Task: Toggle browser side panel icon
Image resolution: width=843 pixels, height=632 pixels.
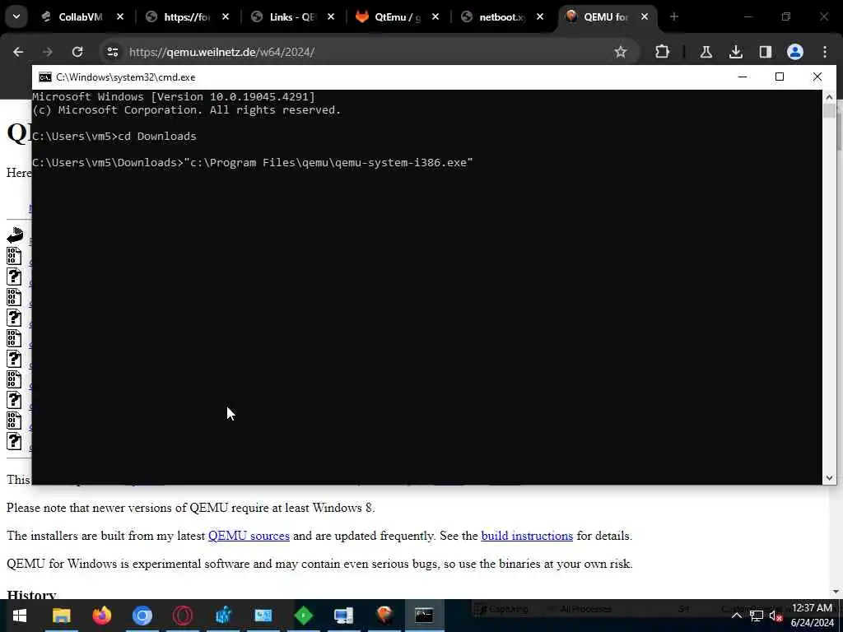Action: [765, 52]
